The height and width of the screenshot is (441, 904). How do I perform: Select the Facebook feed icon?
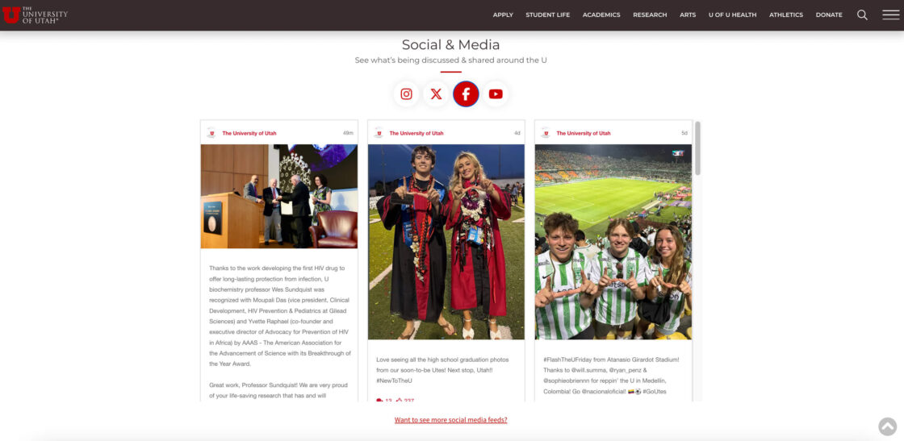pos(466,94)
